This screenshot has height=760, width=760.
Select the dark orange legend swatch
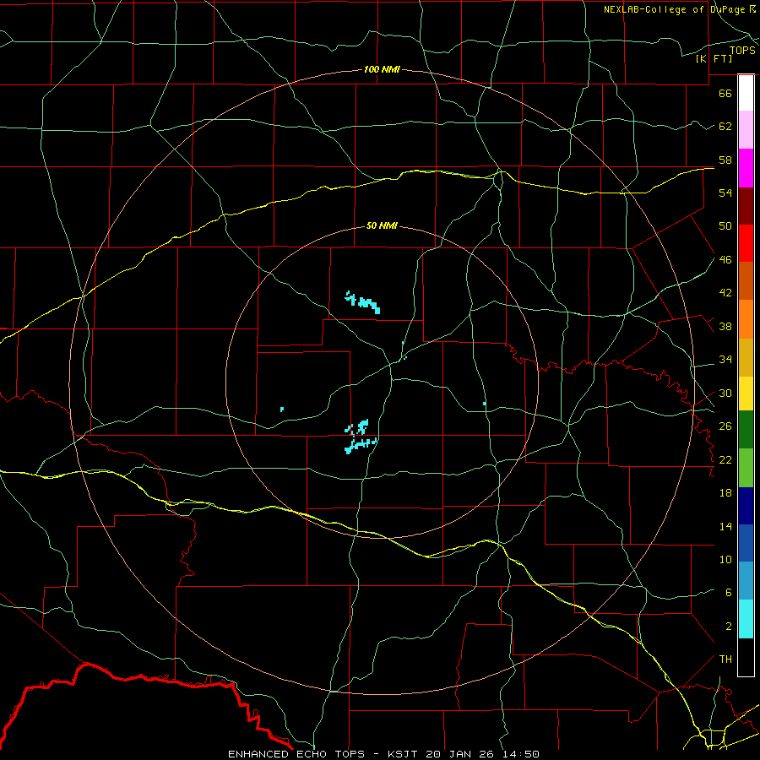pyautogui.click(x=746, y=281)
